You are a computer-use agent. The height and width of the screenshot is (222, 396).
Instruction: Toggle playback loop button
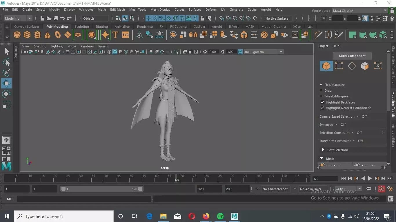[x=369, y=189]
